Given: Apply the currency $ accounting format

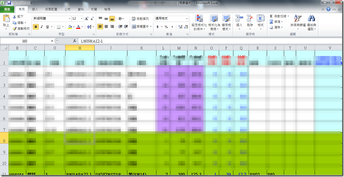Looking at the screenshot, I should 158,27.
